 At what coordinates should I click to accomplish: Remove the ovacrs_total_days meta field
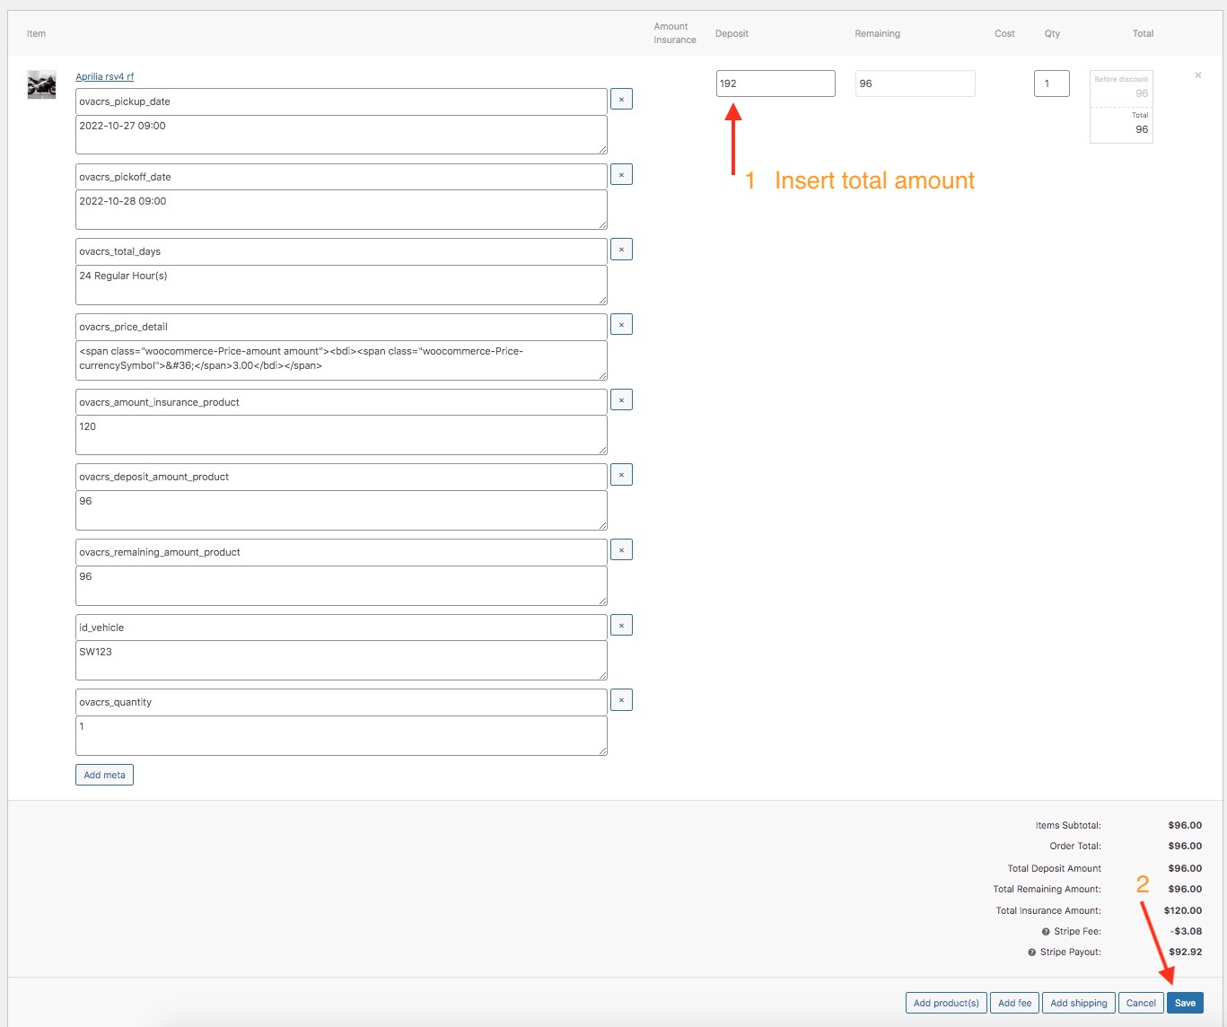[621, 250]
